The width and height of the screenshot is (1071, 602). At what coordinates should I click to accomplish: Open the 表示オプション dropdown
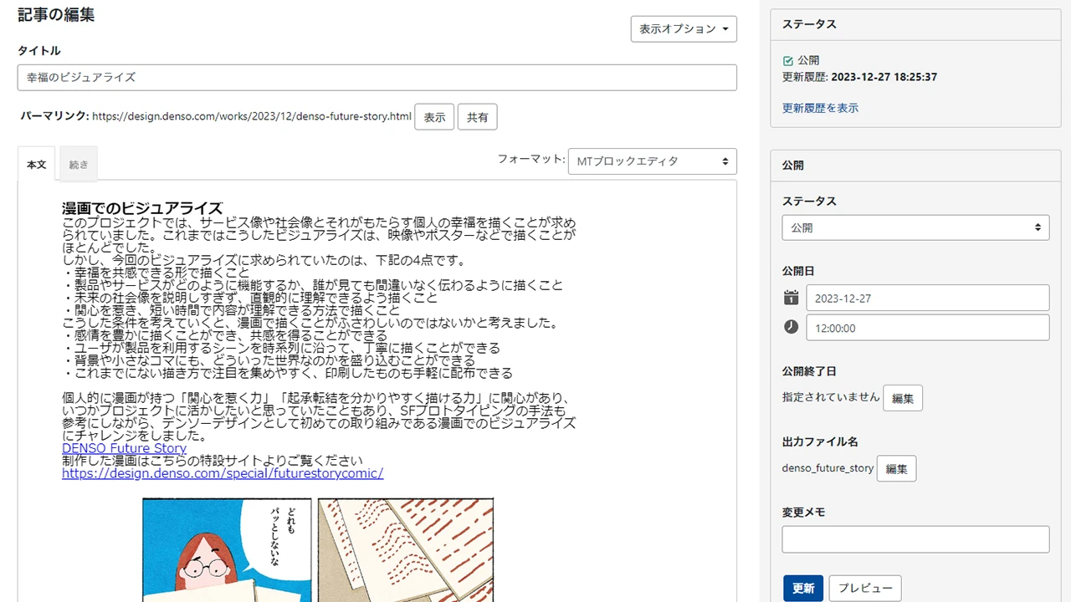pyautogui.click(x=684, y=28)
